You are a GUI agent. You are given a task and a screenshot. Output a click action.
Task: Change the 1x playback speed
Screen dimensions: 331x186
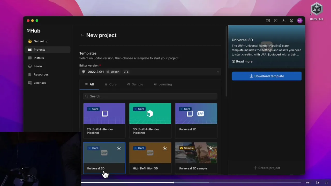pyautogui.click(x=318, y=183)
